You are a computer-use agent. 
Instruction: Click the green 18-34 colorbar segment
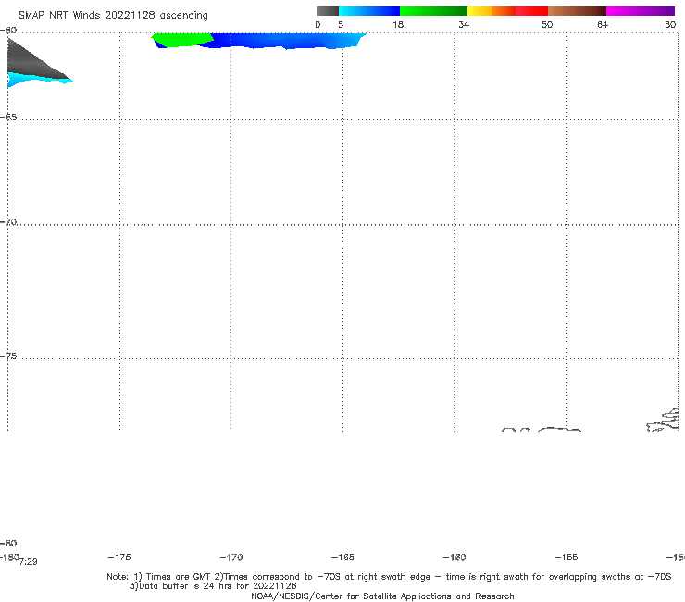pyautogui.click(x=433, y=11)
